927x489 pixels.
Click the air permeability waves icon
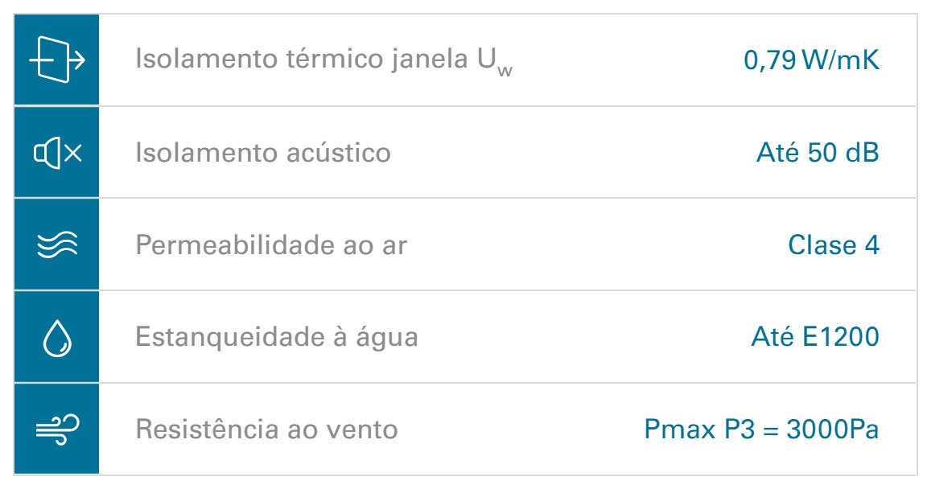[57, 244]
